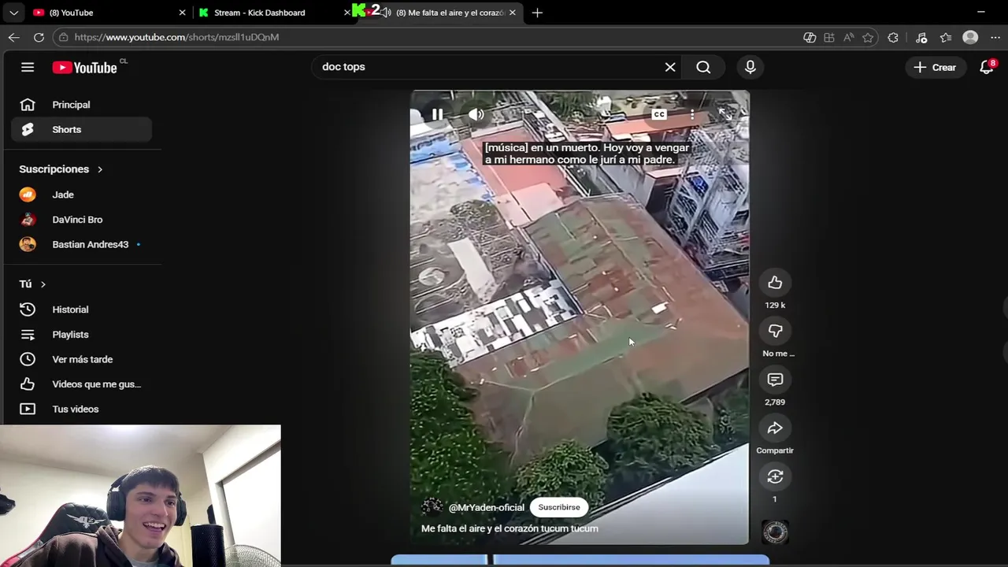Pause the Short video
Image resolution: width=1008 pixels, height=567 pixels.
coord(437,115)
